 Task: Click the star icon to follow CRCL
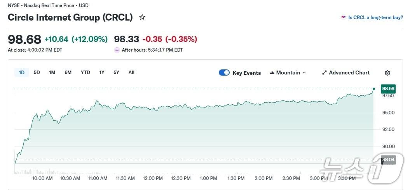point(142,17)
